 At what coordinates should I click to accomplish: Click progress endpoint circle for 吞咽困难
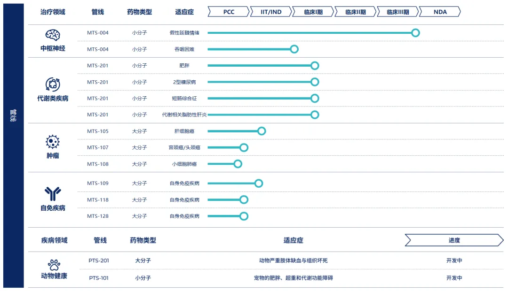coord(294,49)
